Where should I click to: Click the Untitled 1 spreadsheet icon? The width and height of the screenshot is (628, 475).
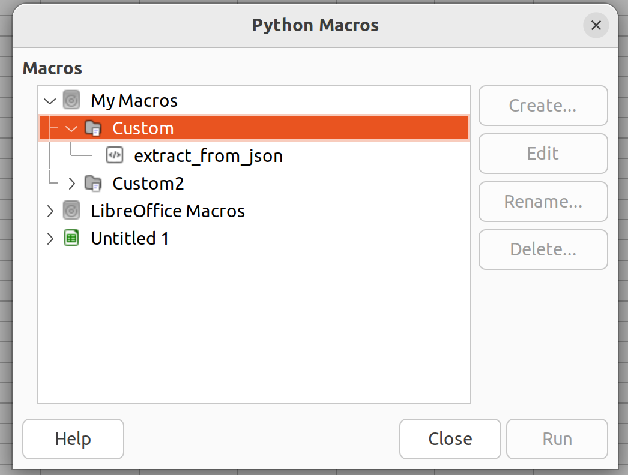click(71, 238)
